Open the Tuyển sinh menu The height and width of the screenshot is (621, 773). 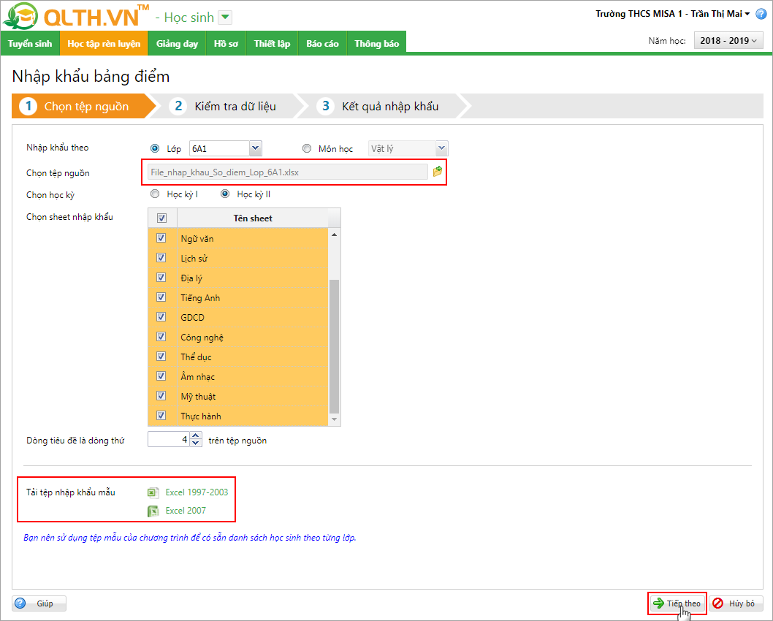tap(30, 43)
